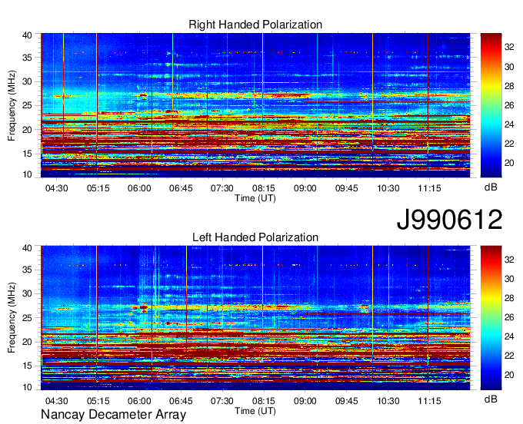Click 20 MHz tick on Right Handed plot
The height and width of the screenshot is (424, 523).
pos(27,130)
